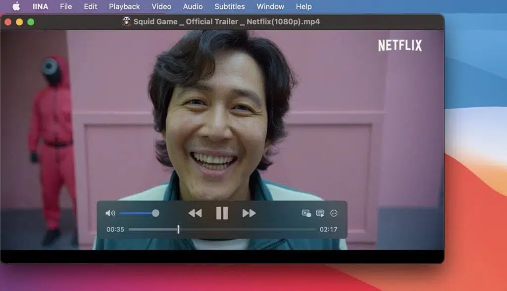Click the rewind button
The height and width of the screenshot is (291, 507).
coord(195,213)
